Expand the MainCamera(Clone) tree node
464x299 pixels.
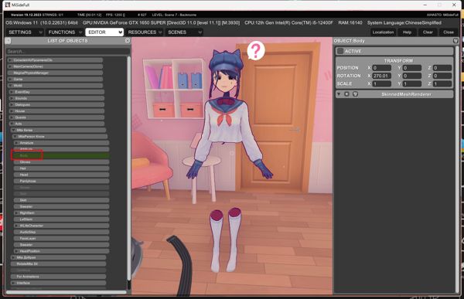click(x=10, y=66)
